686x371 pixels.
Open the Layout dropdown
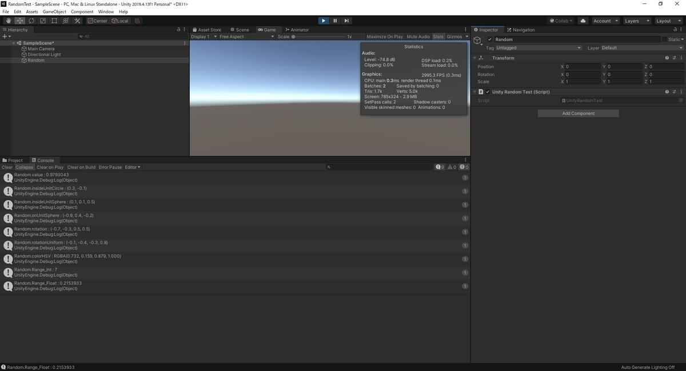point(668,21)
